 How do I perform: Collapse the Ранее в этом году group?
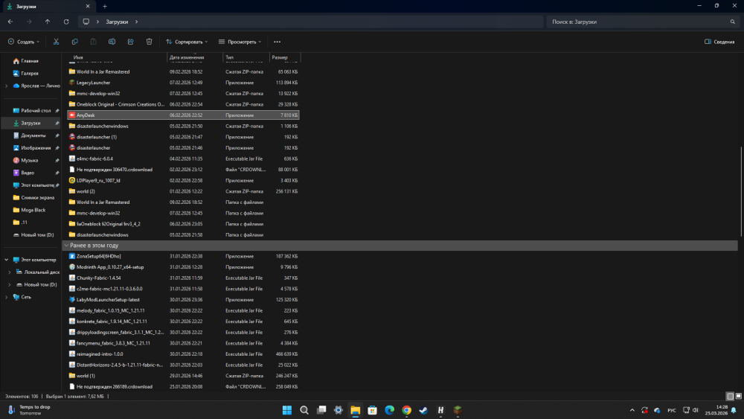(66, 246)
